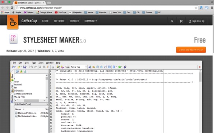Viewport: 214px width, 133px height.
Task: Click the orange CoffeeCup cup logo
Action: coord(13,22)
